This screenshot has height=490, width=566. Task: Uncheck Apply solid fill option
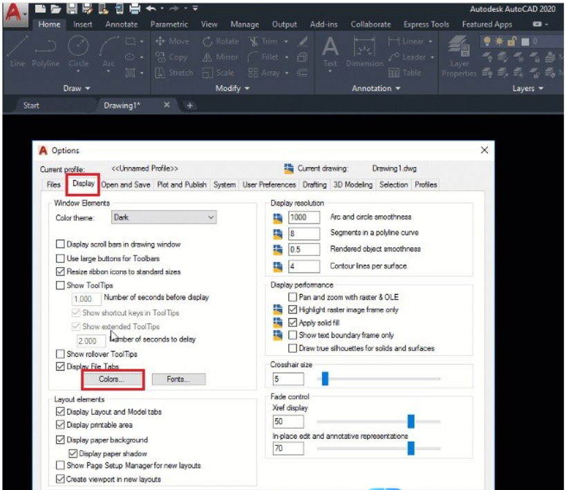pyautogui.click(x=293, y=322)
